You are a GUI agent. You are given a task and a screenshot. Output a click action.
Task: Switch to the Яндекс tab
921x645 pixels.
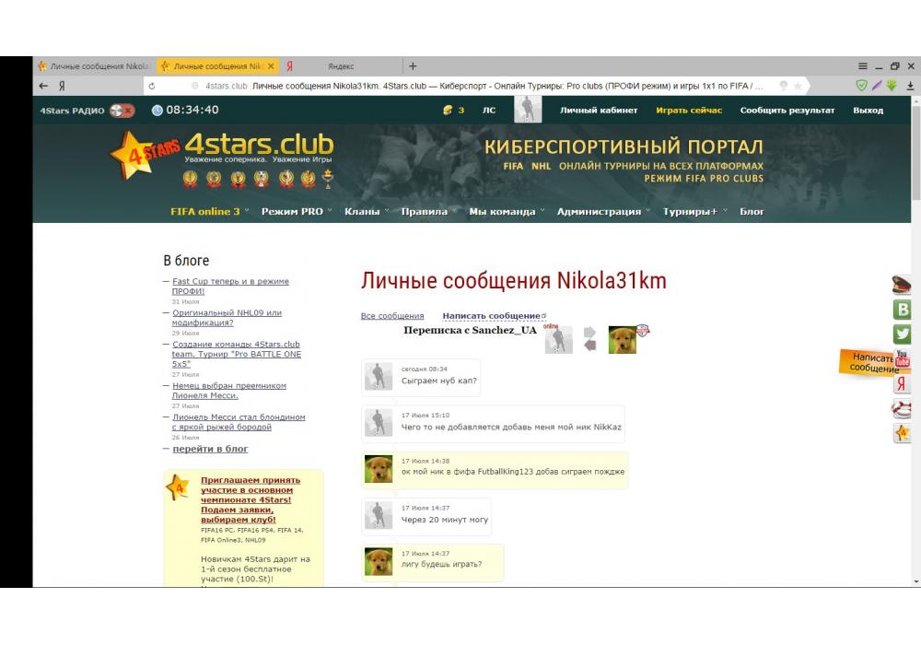click(x=341, y=66)
